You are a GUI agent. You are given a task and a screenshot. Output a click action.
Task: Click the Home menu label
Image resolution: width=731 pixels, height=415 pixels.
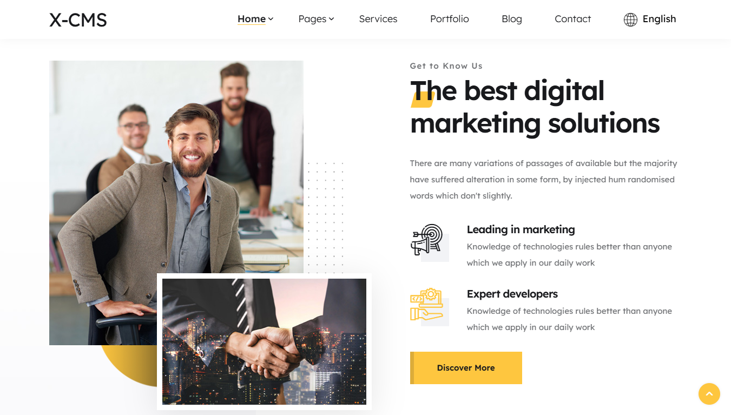252,19
